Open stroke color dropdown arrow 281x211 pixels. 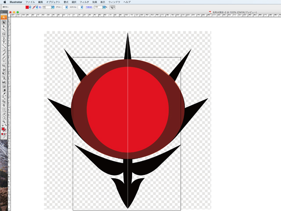click(37, 7)
